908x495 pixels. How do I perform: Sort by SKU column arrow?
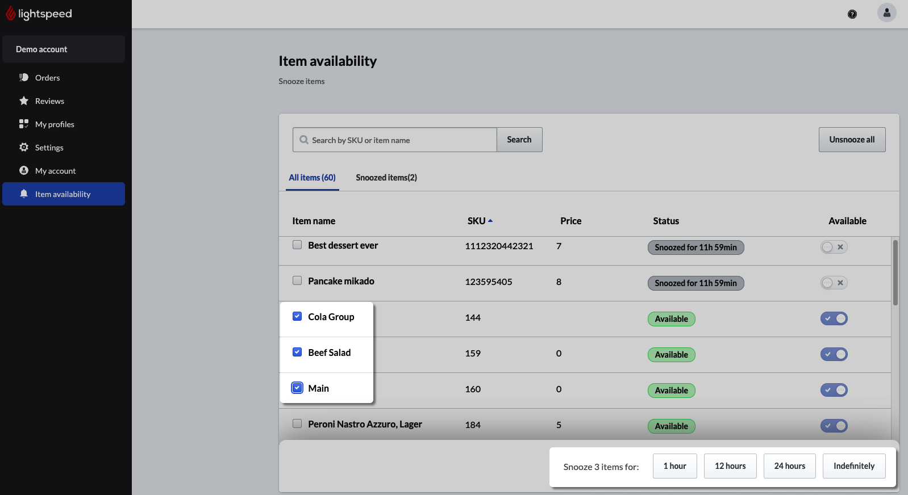(490, 221)
